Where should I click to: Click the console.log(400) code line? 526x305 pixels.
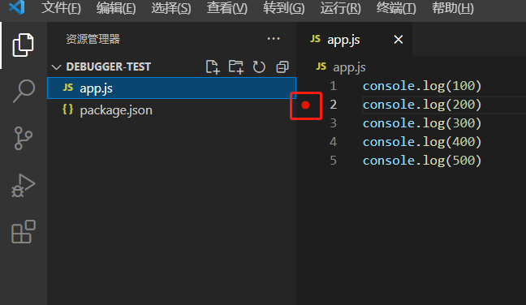point(422,142)
